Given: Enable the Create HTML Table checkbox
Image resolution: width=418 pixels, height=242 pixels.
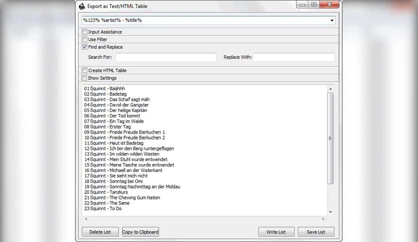Looking at the screenshot, I should 84,70.
